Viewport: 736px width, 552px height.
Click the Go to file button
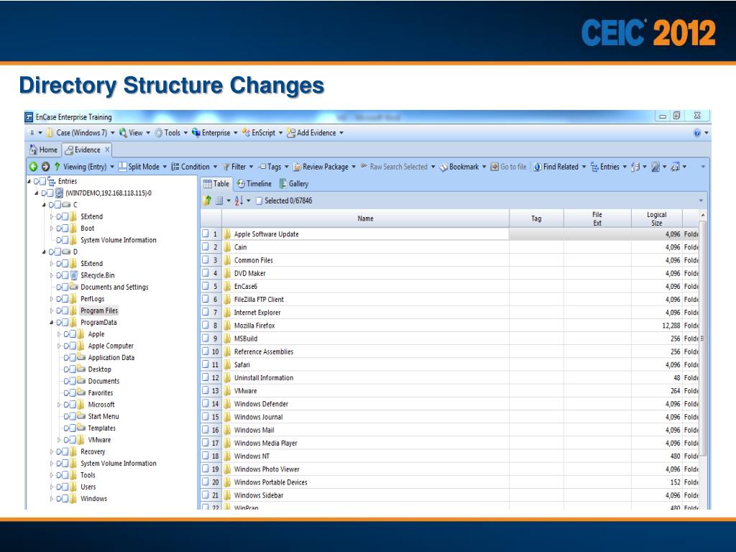point(508,167)
